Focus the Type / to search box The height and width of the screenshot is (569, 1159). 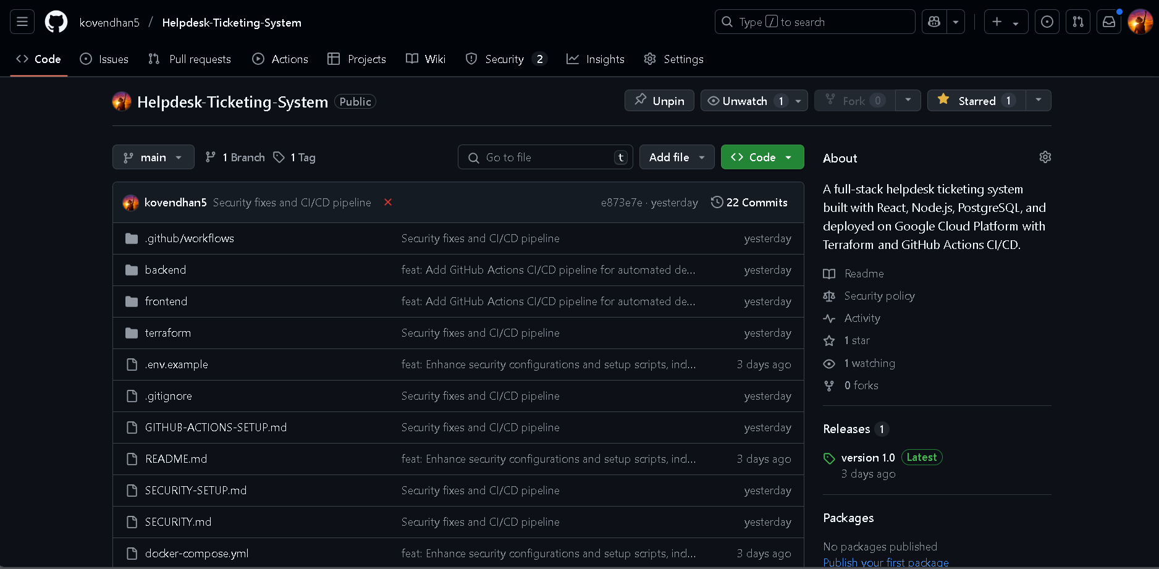815,22
